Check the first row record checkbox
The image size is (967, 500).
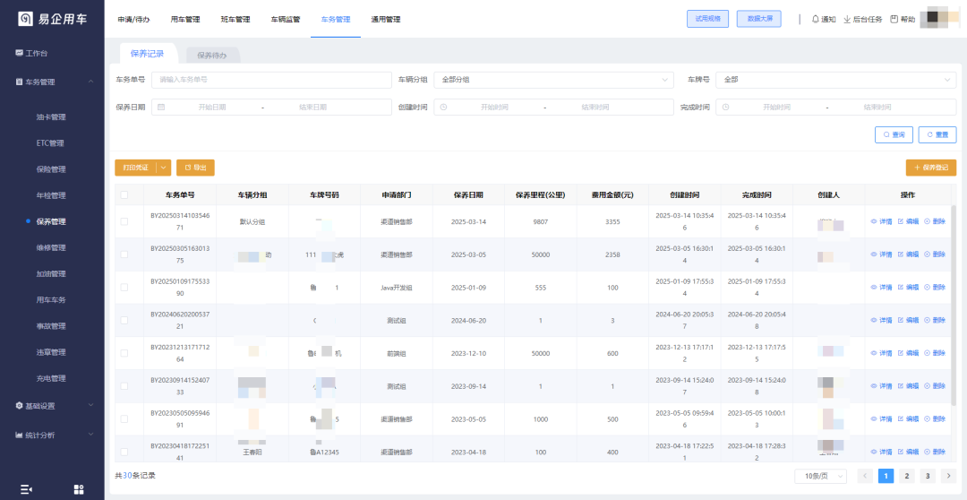124,221
